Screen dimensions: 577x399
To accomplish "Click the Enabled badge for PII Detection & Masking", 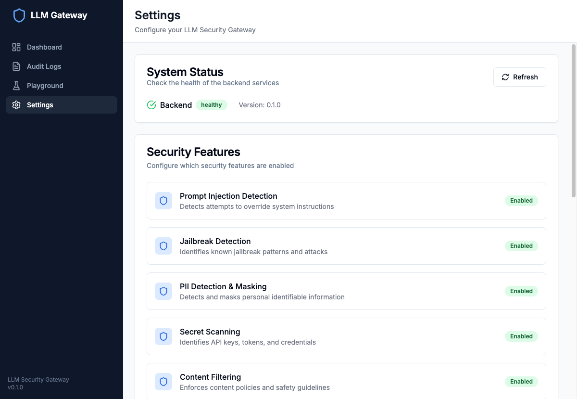I will click(x=521, y=291).
